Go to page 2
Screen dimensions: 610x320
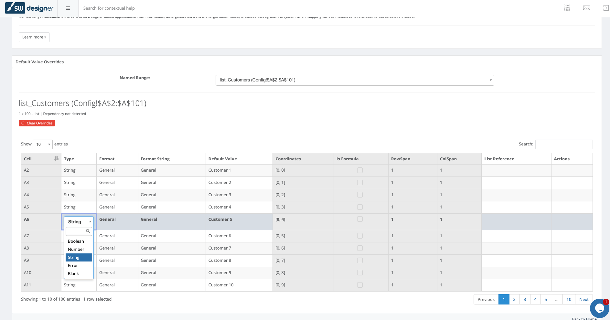[514, 299]
